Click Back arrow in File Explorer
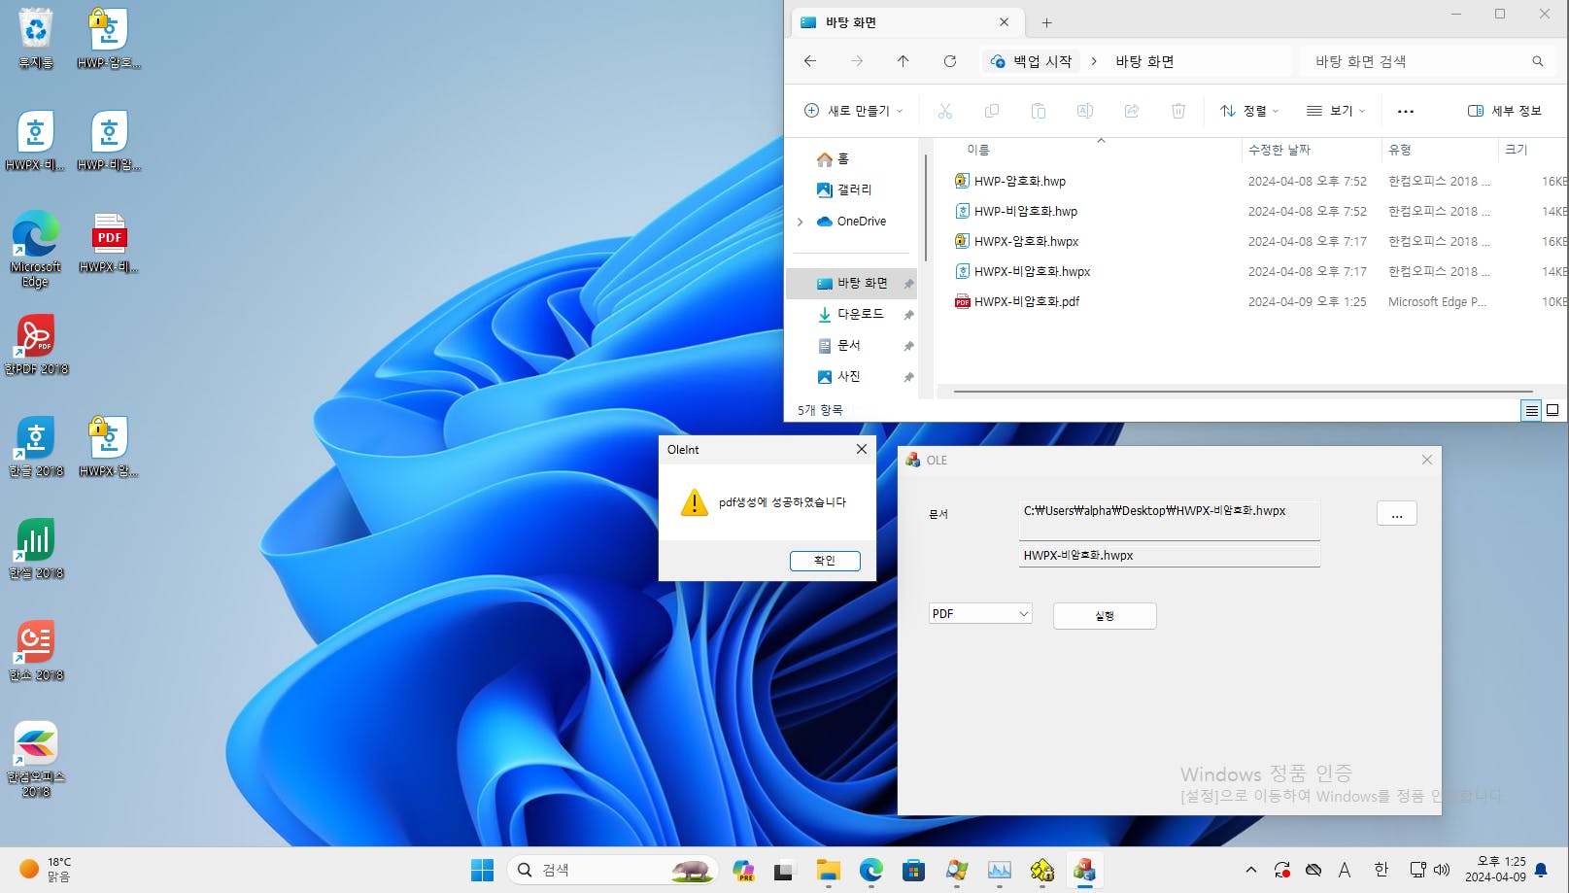This screenshot has height=893, width=1569. [810, 61]
